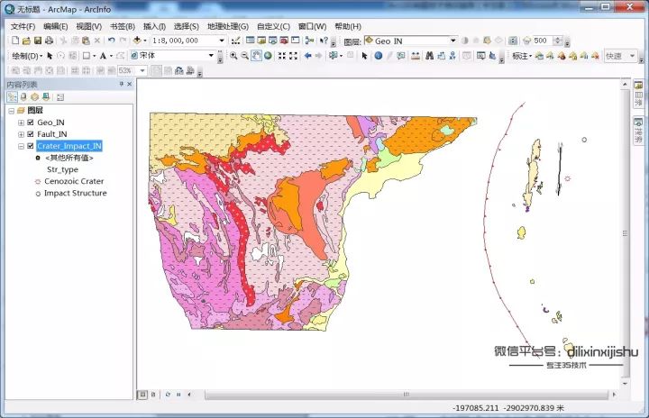The width and height of the screenshot is (649, 418).
Task: Click the 500 value input field
Action: [543, 41]
